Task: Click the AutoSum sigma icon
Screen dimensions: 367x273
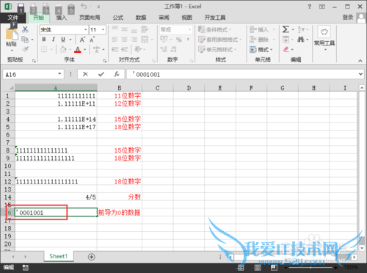Action: pyautogui.click(x=286, y=29)
